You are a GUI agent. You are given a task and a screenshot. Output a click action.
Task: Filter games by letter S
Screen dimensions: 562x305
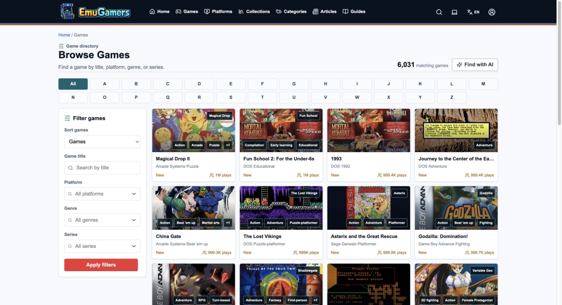[x=231, y=97]
